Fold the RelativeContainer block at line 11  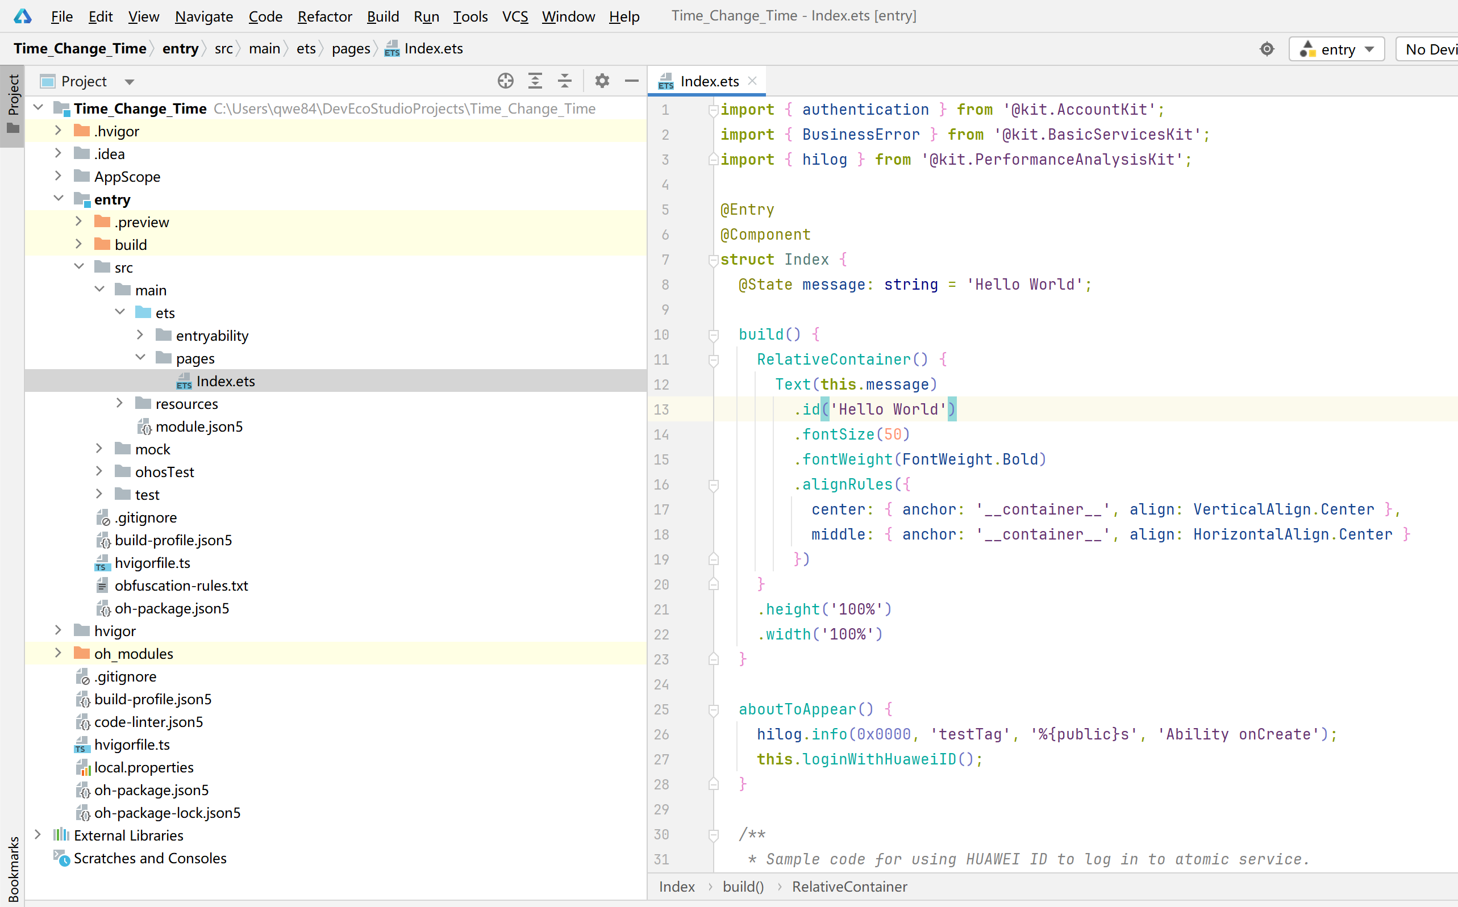714,361
